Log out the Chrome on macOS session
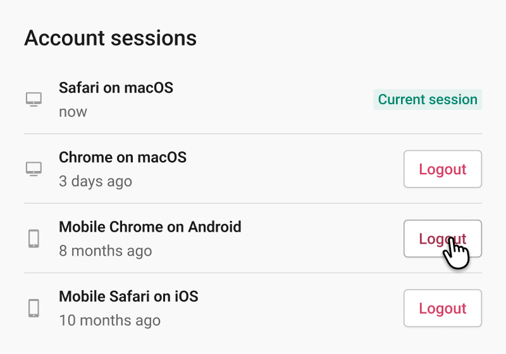The width and height of the screenshot is (506, 354). coord(443,169)
